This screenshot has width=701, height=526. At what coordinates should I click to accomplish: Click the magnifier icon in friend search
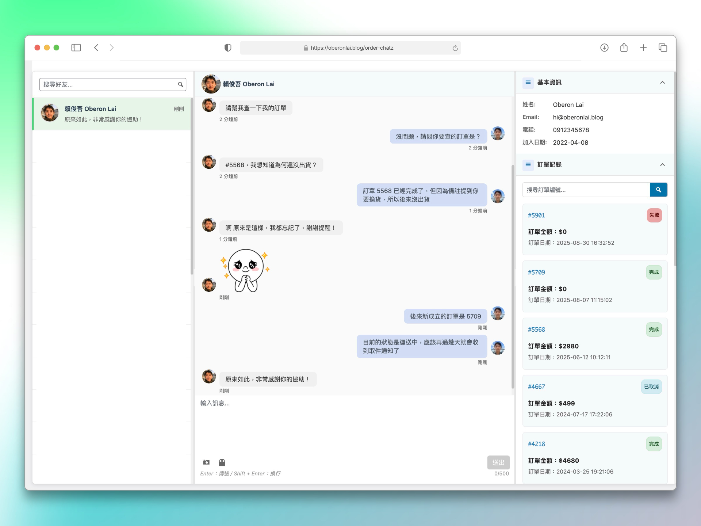tap(180, 84)
